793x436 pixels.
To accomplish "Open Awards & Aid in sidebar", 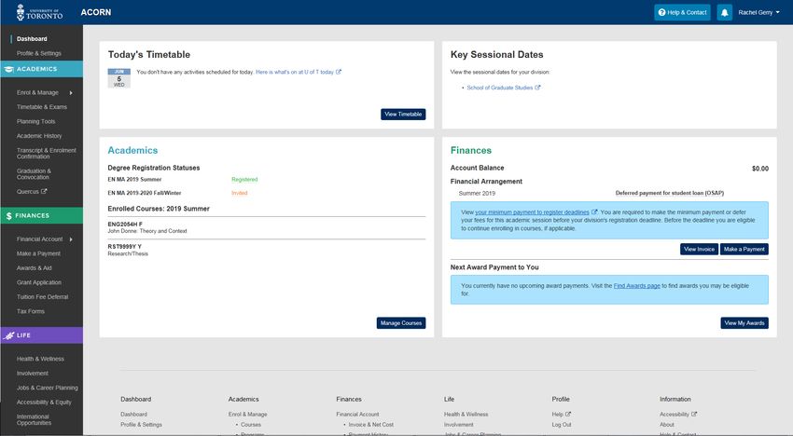I will [34, 268].
